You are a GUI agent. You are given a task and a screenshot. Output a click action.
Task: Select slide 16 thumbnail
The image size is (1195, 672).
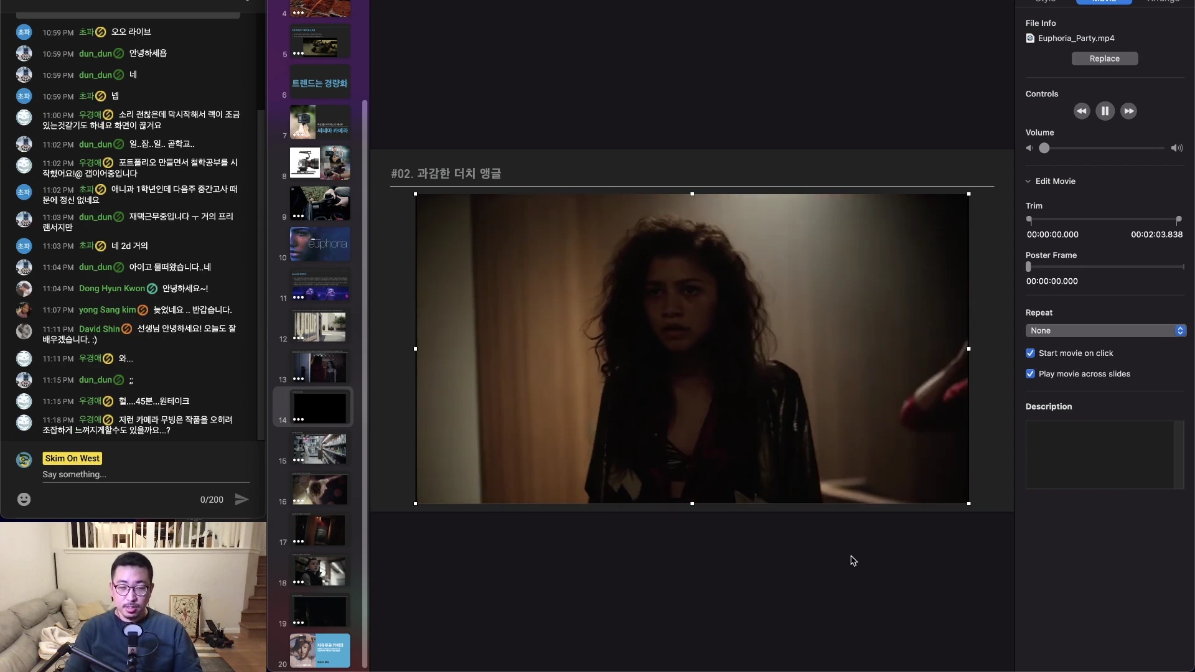point(320,489)
